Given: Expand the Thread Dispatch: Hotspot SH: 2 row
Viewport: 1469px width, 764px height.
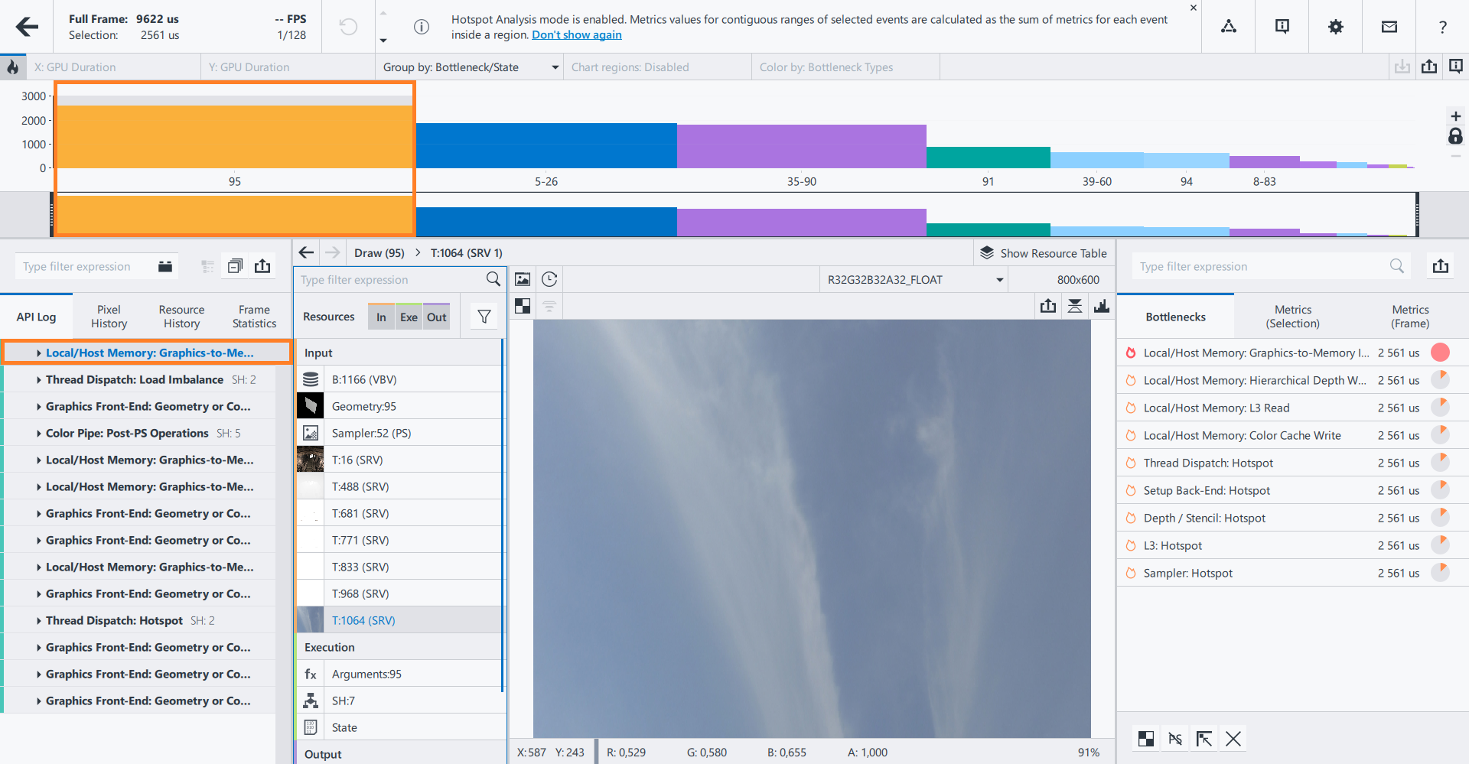Looking at the screenshot, I should tap(39, 621).
